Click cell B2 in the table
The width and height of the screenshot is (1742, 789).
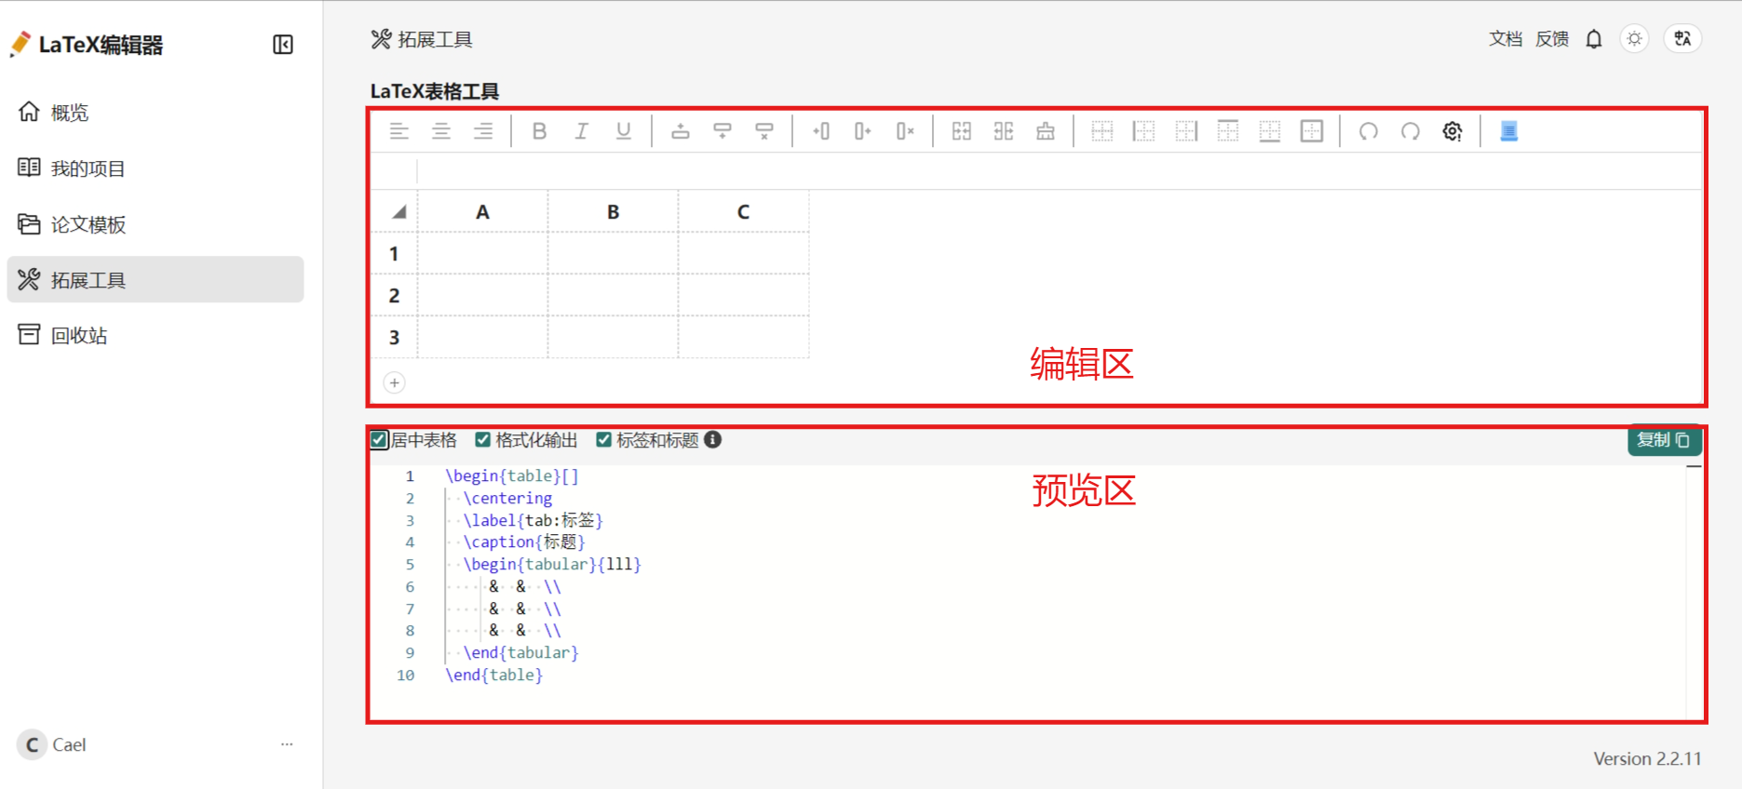coord(613,295)
